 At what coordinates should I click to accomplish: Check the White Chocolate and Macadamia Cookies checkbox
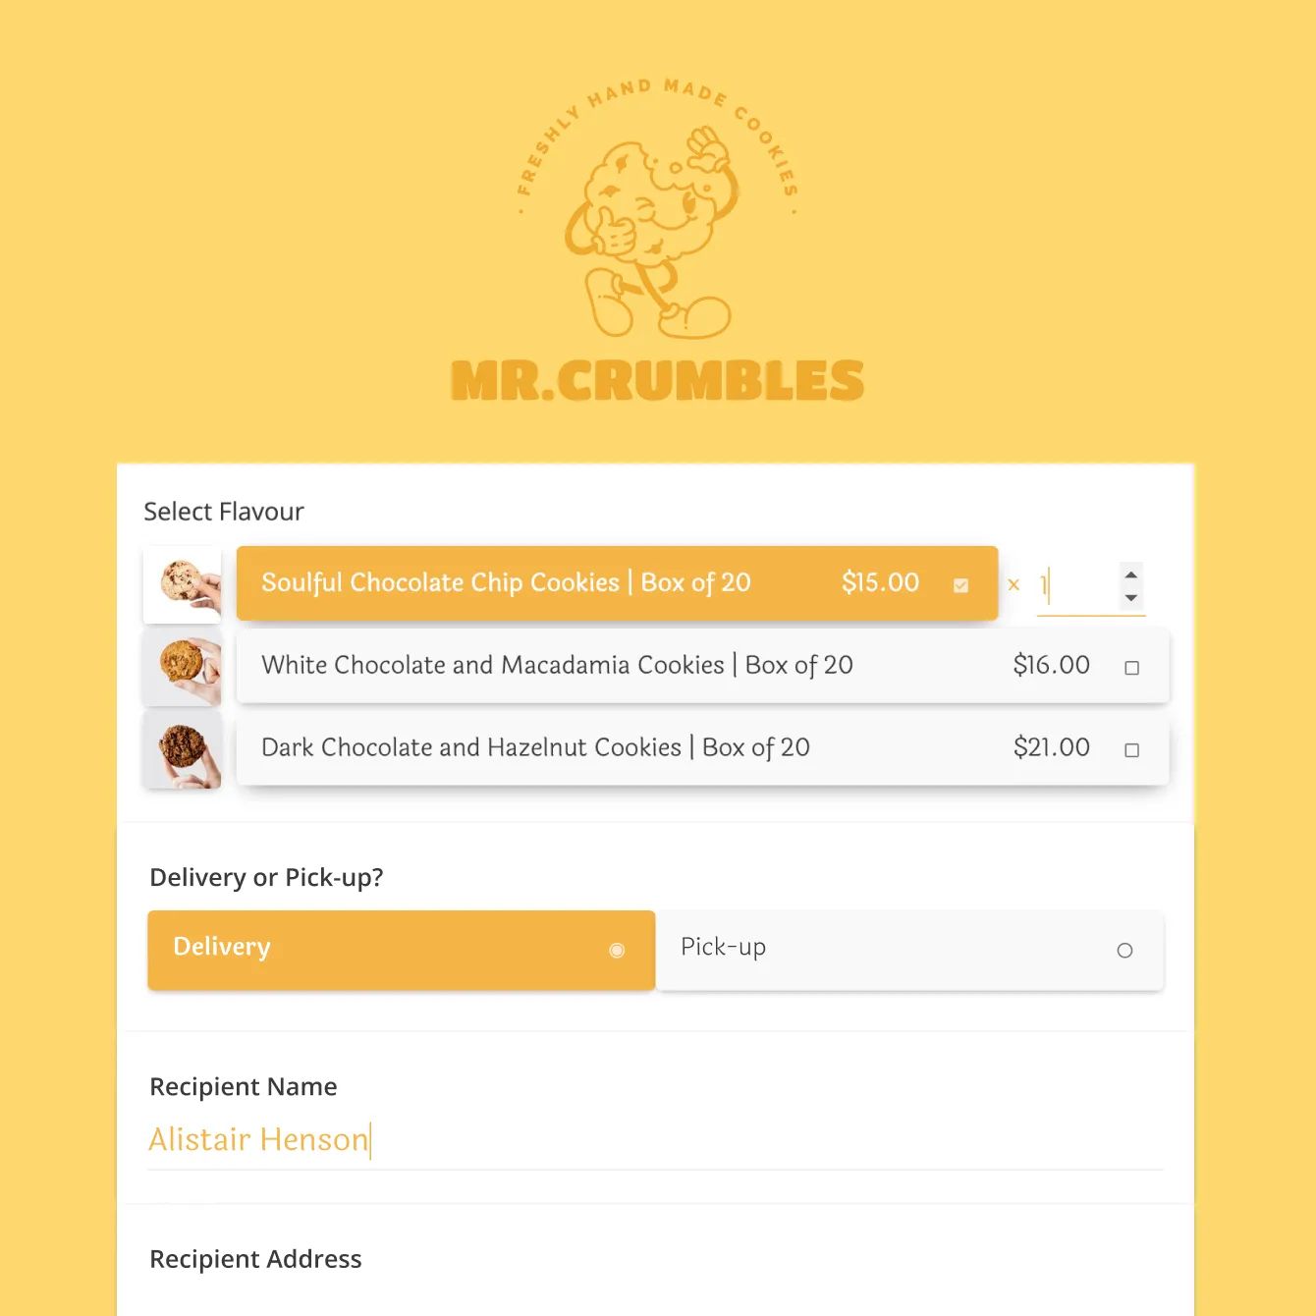(x=1132, y=666)
